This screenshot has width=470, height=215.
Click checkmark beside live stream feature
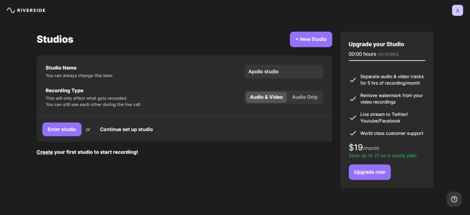[352, 117]
